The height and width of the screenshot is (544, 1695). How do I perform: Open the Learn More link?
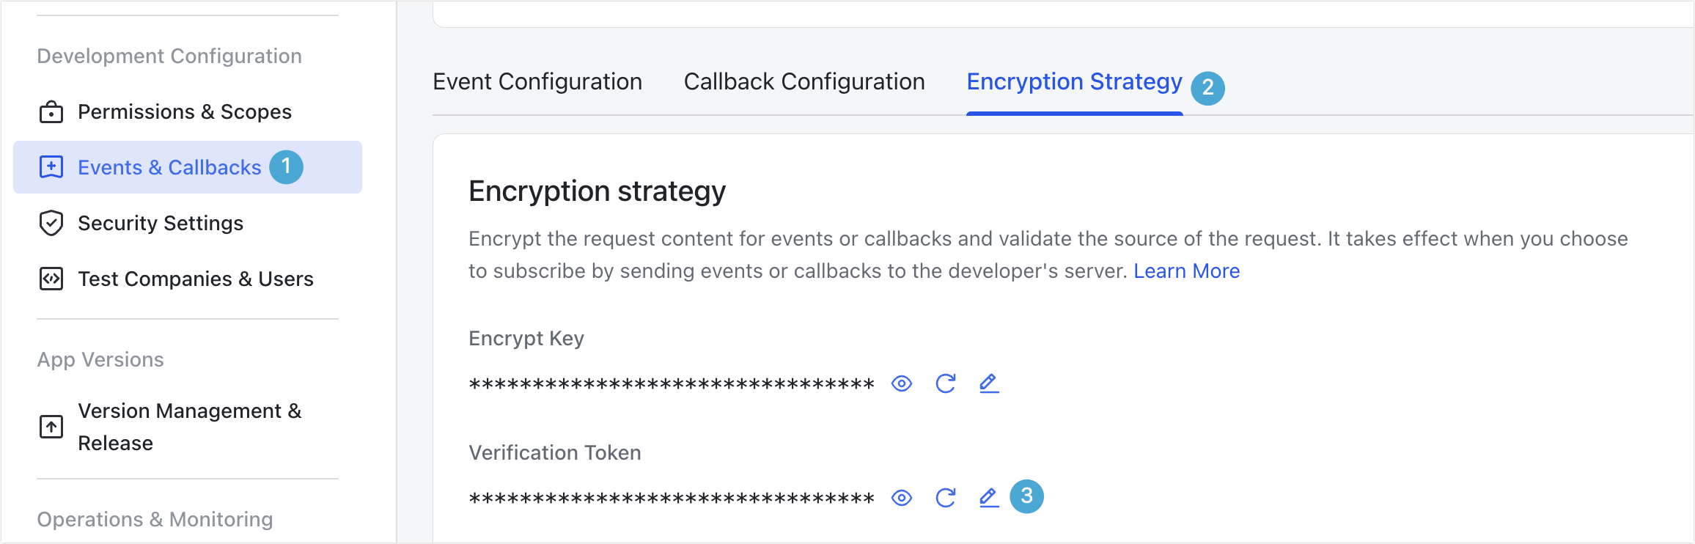click(1187, 271)
